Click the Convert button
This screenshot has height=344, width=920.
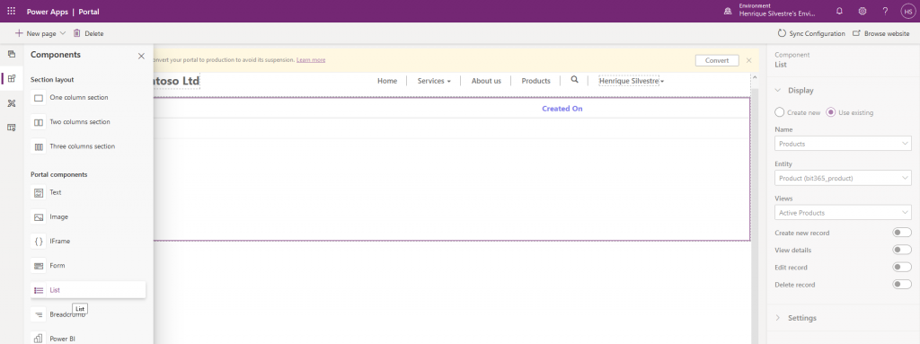tap(717, 60)
